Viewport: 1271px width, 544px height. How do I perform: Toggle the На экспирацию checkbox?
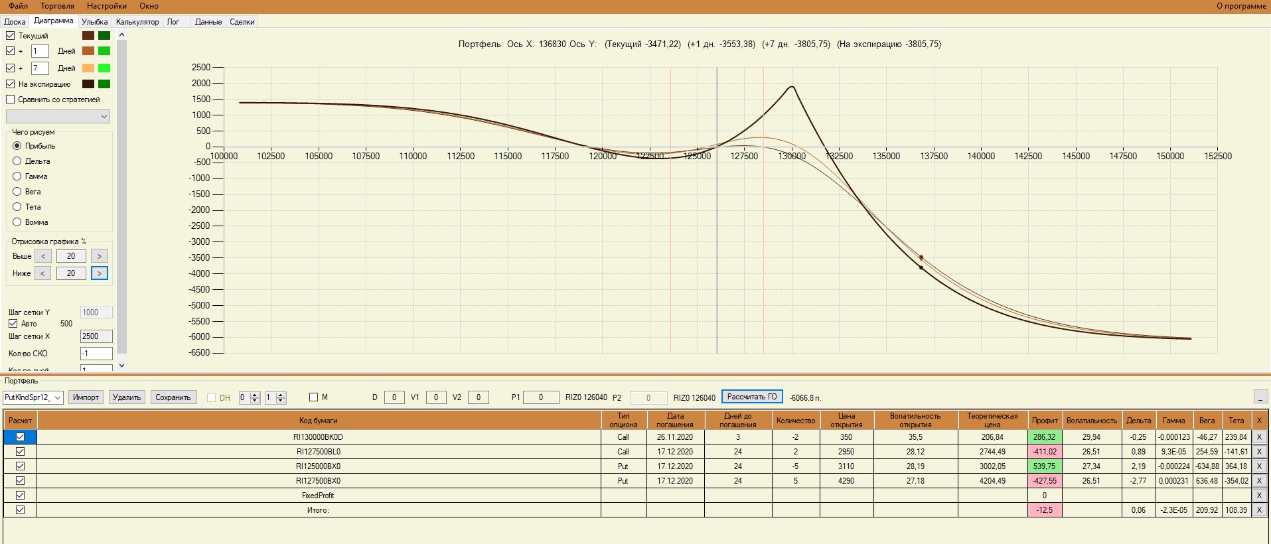click(10, 84)
